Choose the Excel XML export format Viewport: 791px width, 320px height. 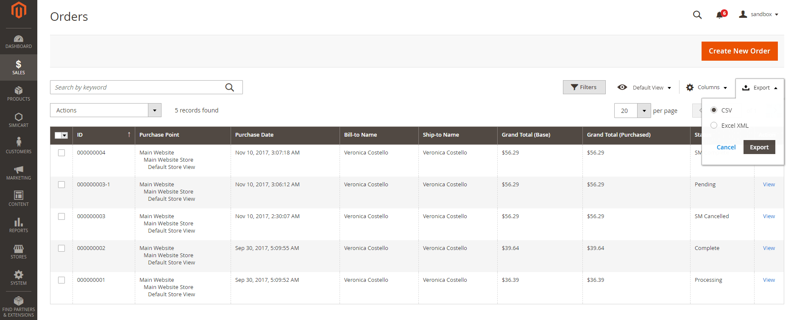714,125
